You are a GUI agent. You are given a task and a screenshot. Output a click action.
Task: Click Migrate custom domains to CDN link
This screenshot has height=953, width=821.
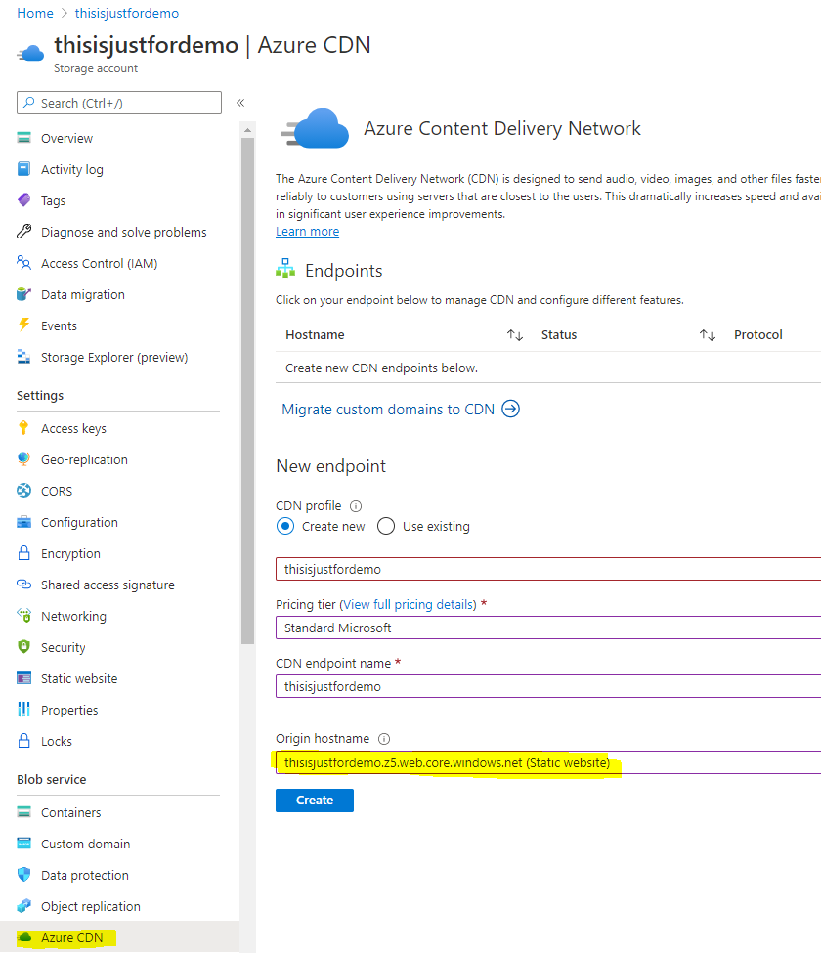click(x=401, y=409)
